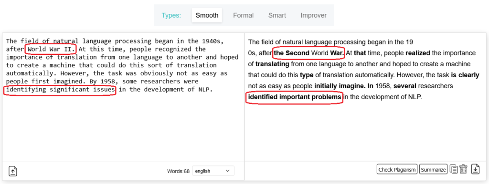Click 'identifying significant issues' in input text
This screenshot has width=489, height=184.
[61, 90]
